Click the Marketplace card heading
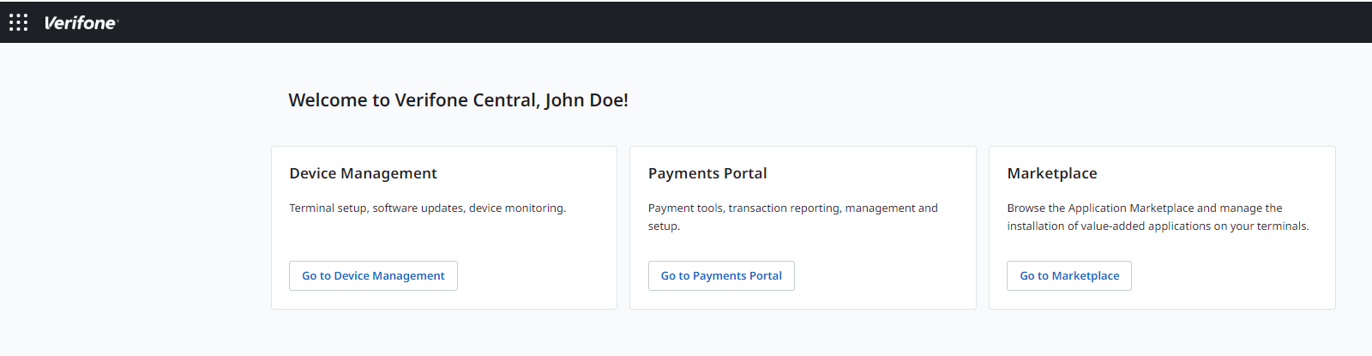 point(1052,173)
